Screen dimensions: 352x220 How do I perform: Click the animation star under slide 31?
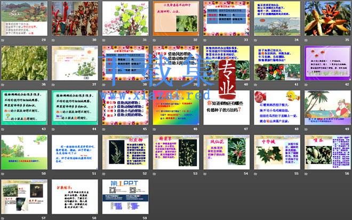pyautogui.click(x=103, y=40)
